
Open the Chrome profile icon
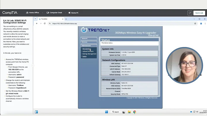tap(201, 24)
